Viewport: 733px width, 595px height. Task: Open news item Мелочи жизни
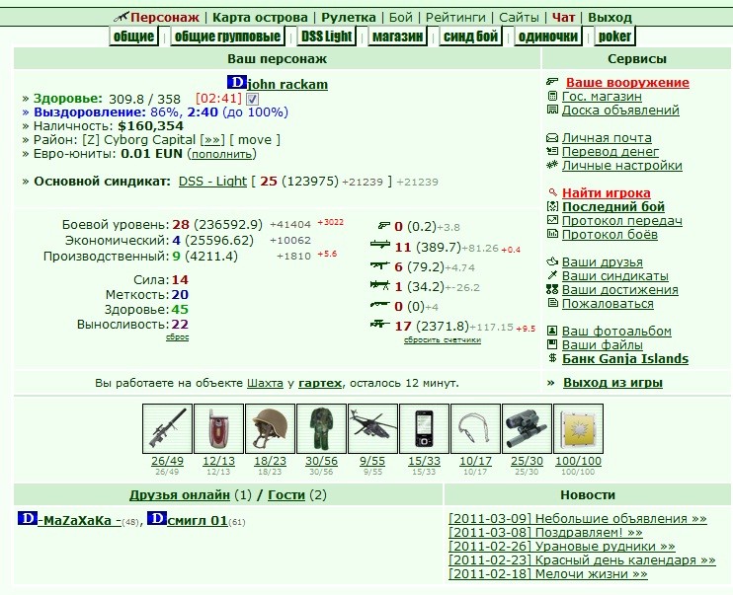click(548, 574)
